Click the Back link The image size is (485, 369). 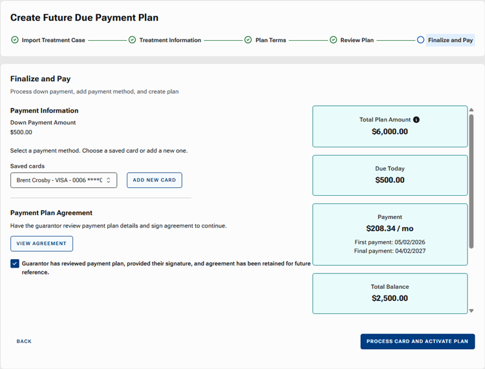[24, 341]
